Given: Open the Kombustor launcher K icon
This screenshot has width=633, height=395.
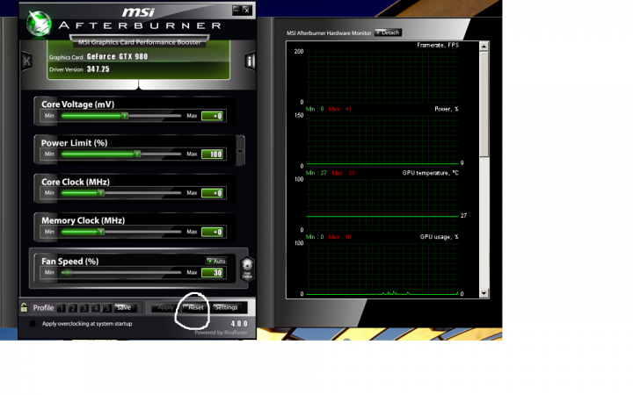Looking at the screenshot, I should pos(26,61).
